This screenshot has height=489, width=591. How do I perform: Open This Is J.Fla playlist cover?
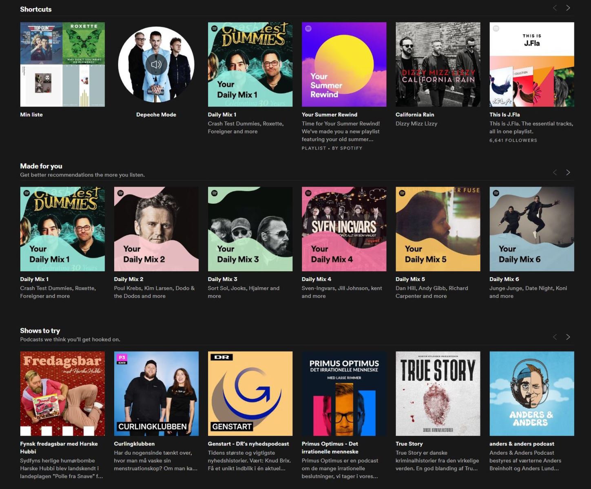(531, 64)
